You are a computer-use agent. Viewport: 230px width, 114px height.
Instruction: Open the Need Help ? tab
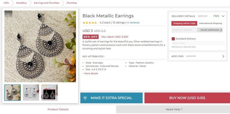tap(174, 109)
